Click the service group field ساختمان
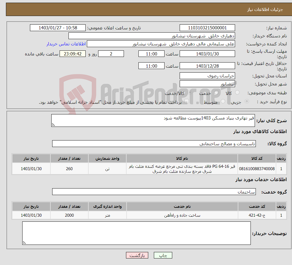Viewport: 292px width, 265px height. pos(154,191)
